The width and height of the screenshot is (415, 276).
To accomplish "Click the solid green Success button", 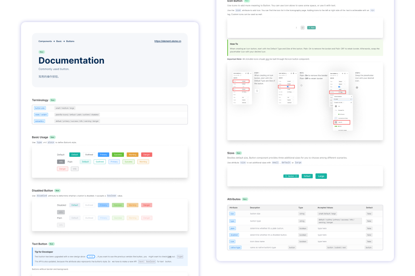I will [118, 155].
